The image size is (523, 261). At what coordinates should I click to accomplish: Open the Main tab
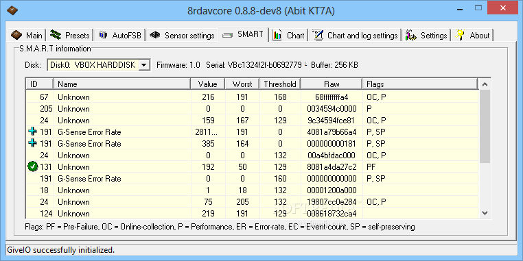pyautogui.click(x=27, y=35)
